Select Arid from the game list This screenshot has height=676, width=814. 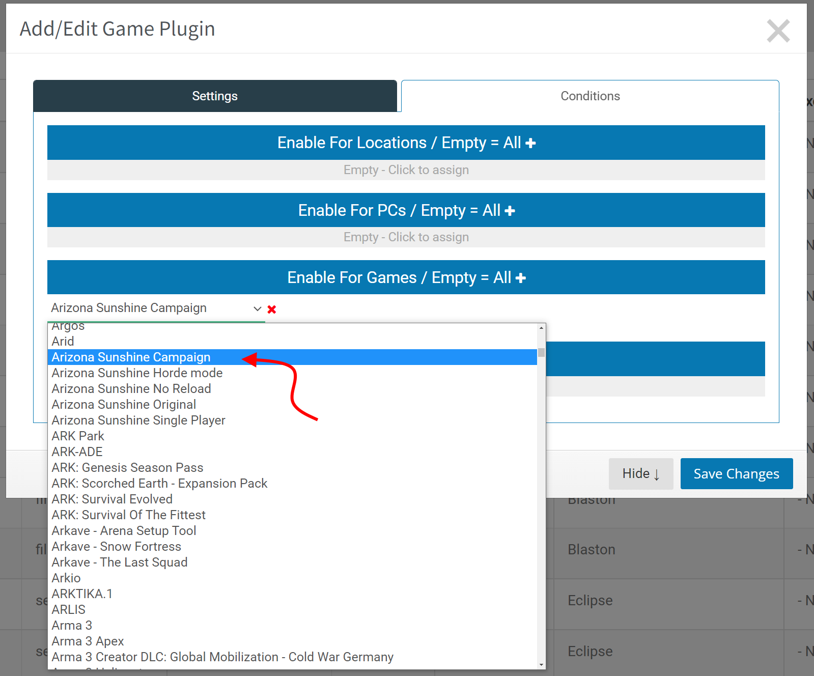point(293,341)
